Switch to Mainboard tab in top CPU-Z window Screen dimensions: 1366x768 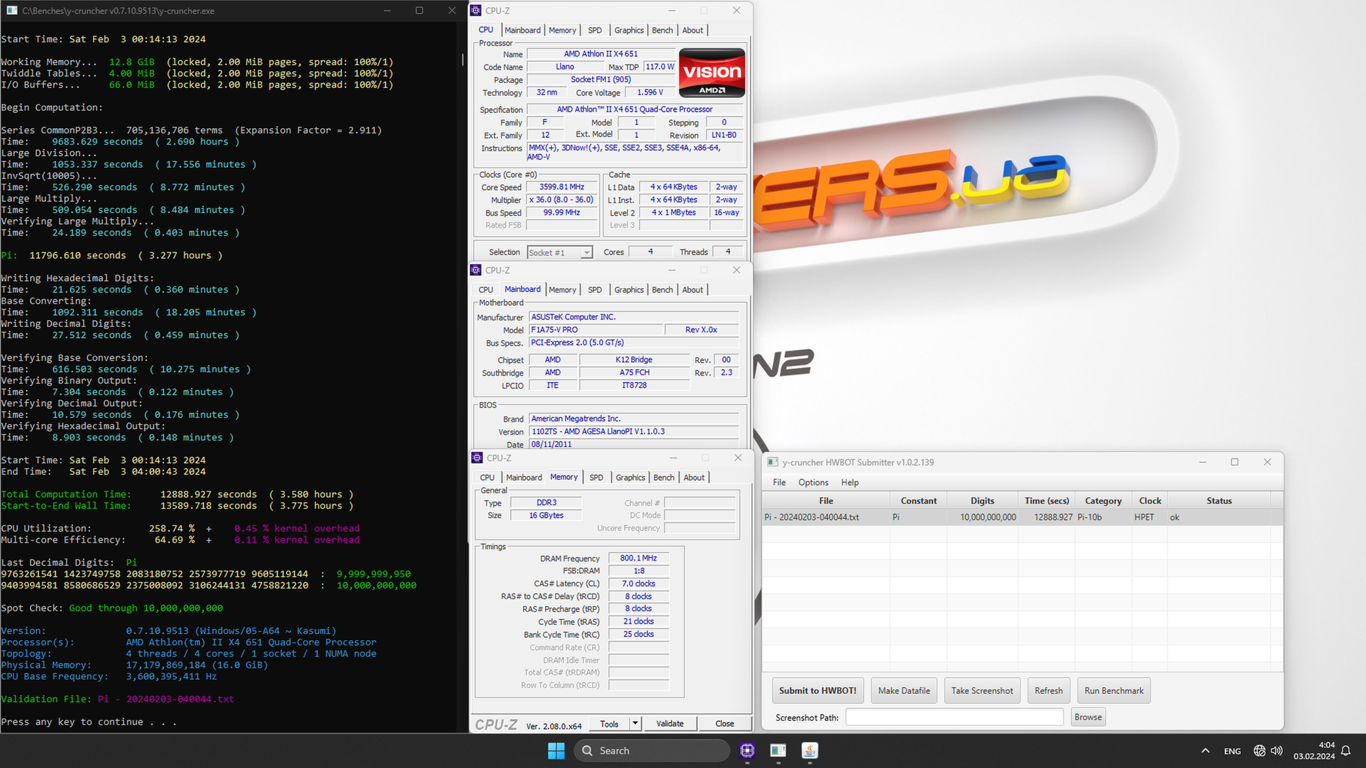click(x=522, y=31)
